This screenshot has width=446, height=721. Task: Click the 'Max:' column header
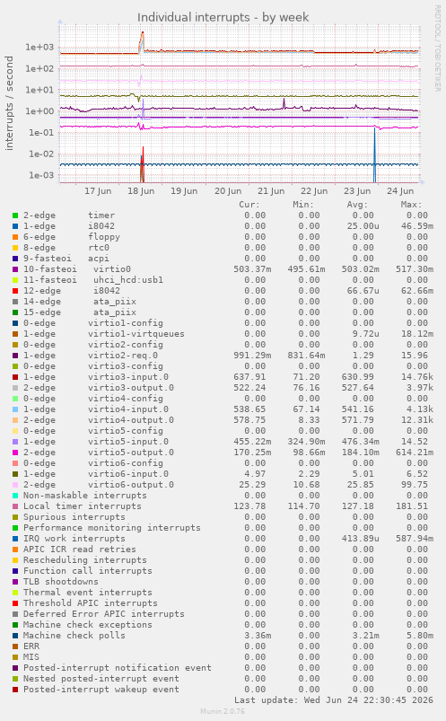411,205
